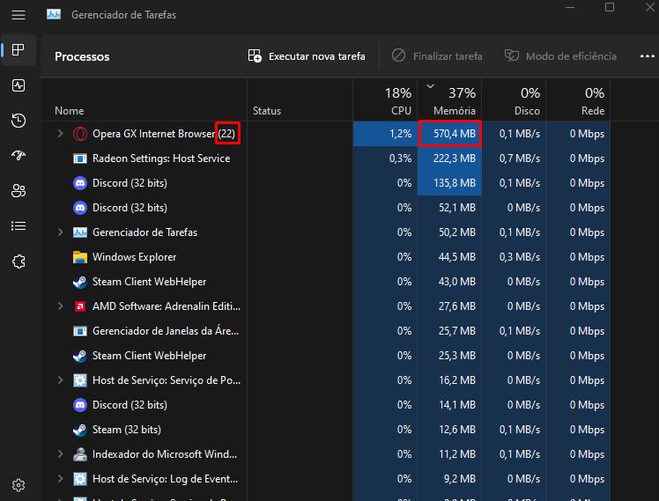Select the Steam (32 bits) process row
The image size is (659, 501).
(326, 430)
